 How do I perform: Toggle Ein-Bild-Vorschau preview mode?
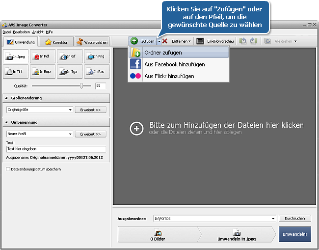pos(215,41)
